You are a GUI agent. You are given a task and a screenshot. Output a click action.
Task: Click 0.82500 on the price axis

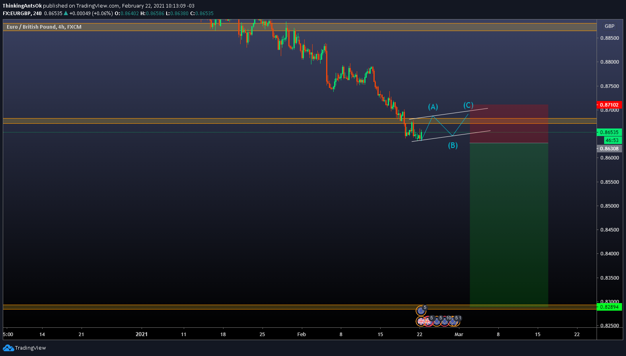tap(609, 326)
